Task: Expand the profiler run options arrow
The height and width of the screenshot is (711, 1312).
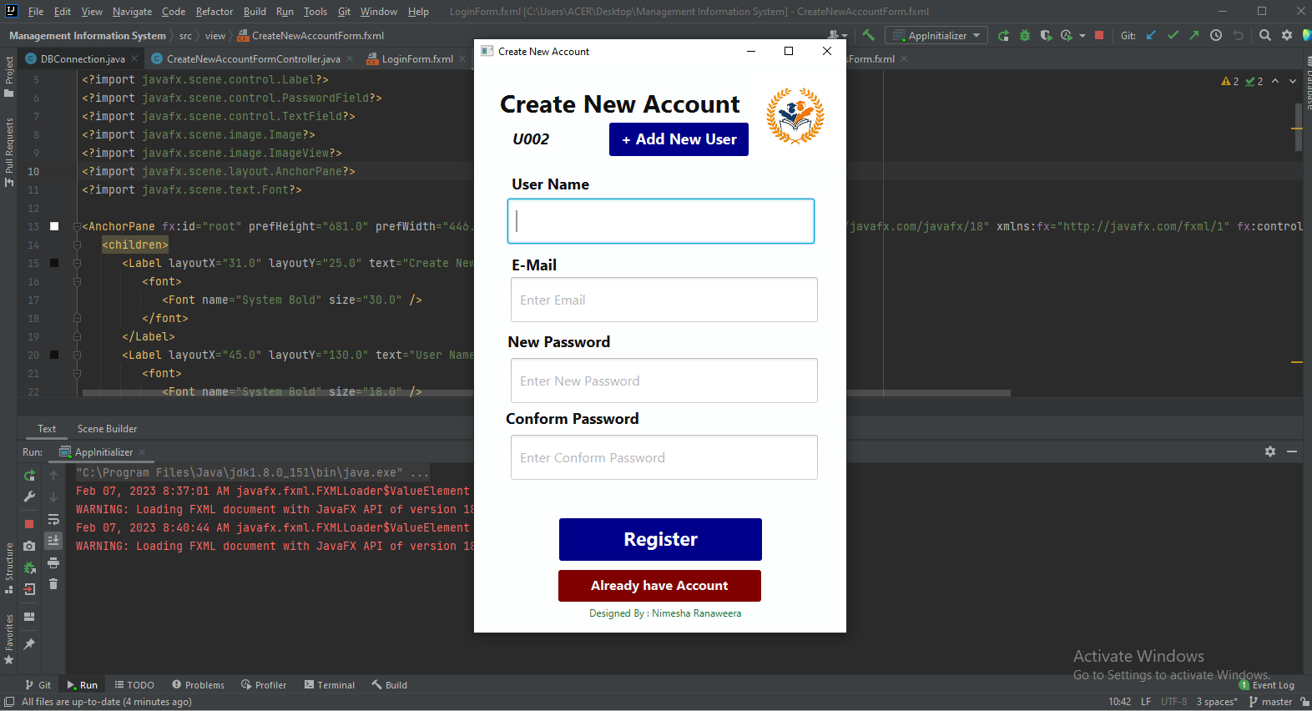Action: (1082, 35)
